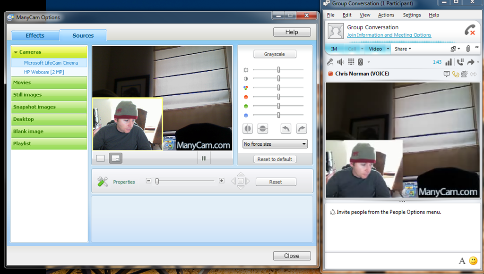Open the File menu
484x274 pixels.
[330, 15]
